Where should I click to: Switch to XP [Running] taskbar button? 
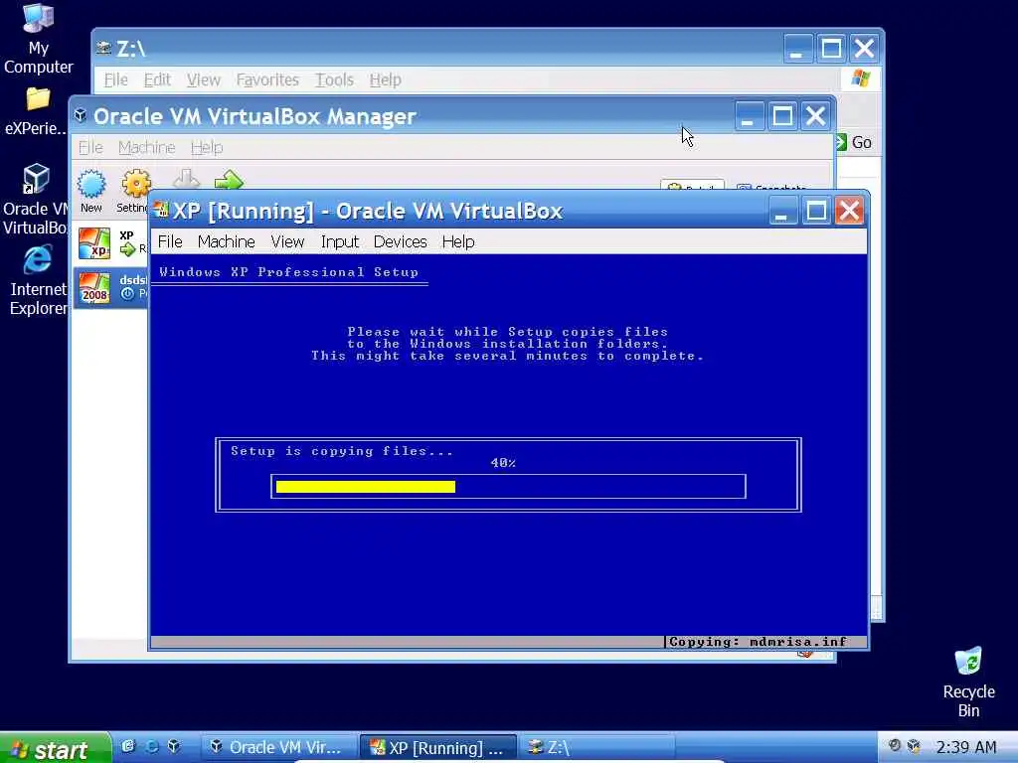438,747
